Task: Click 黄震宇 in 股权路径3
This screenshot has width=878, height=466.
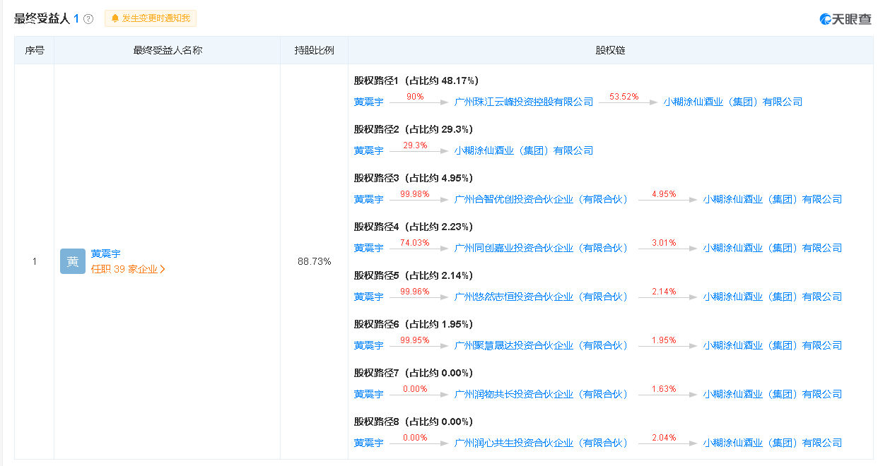Action: pos(369,199)
